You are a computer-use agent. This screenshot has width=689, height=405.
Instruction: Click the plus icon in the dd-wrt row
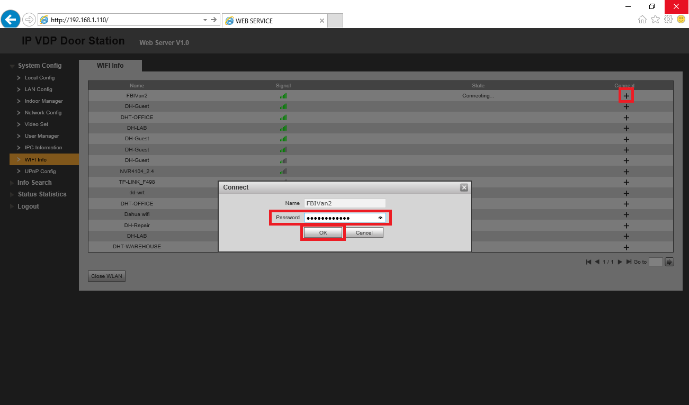coord(627,193)
